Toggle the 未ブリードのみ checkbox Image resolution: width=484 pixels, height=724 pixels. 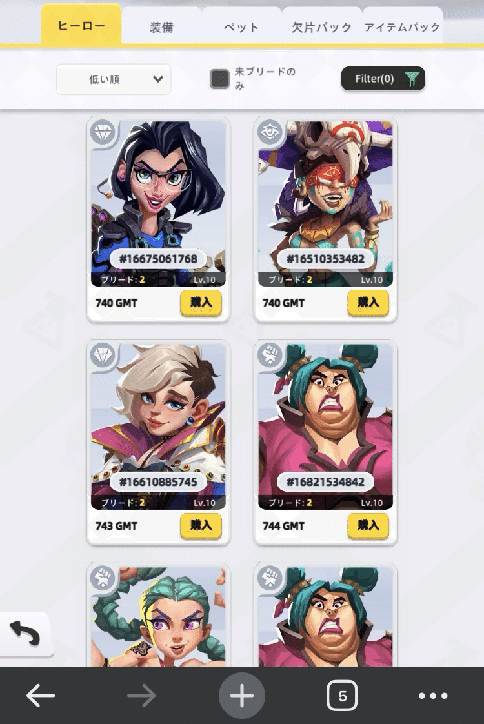coord(219,79)
